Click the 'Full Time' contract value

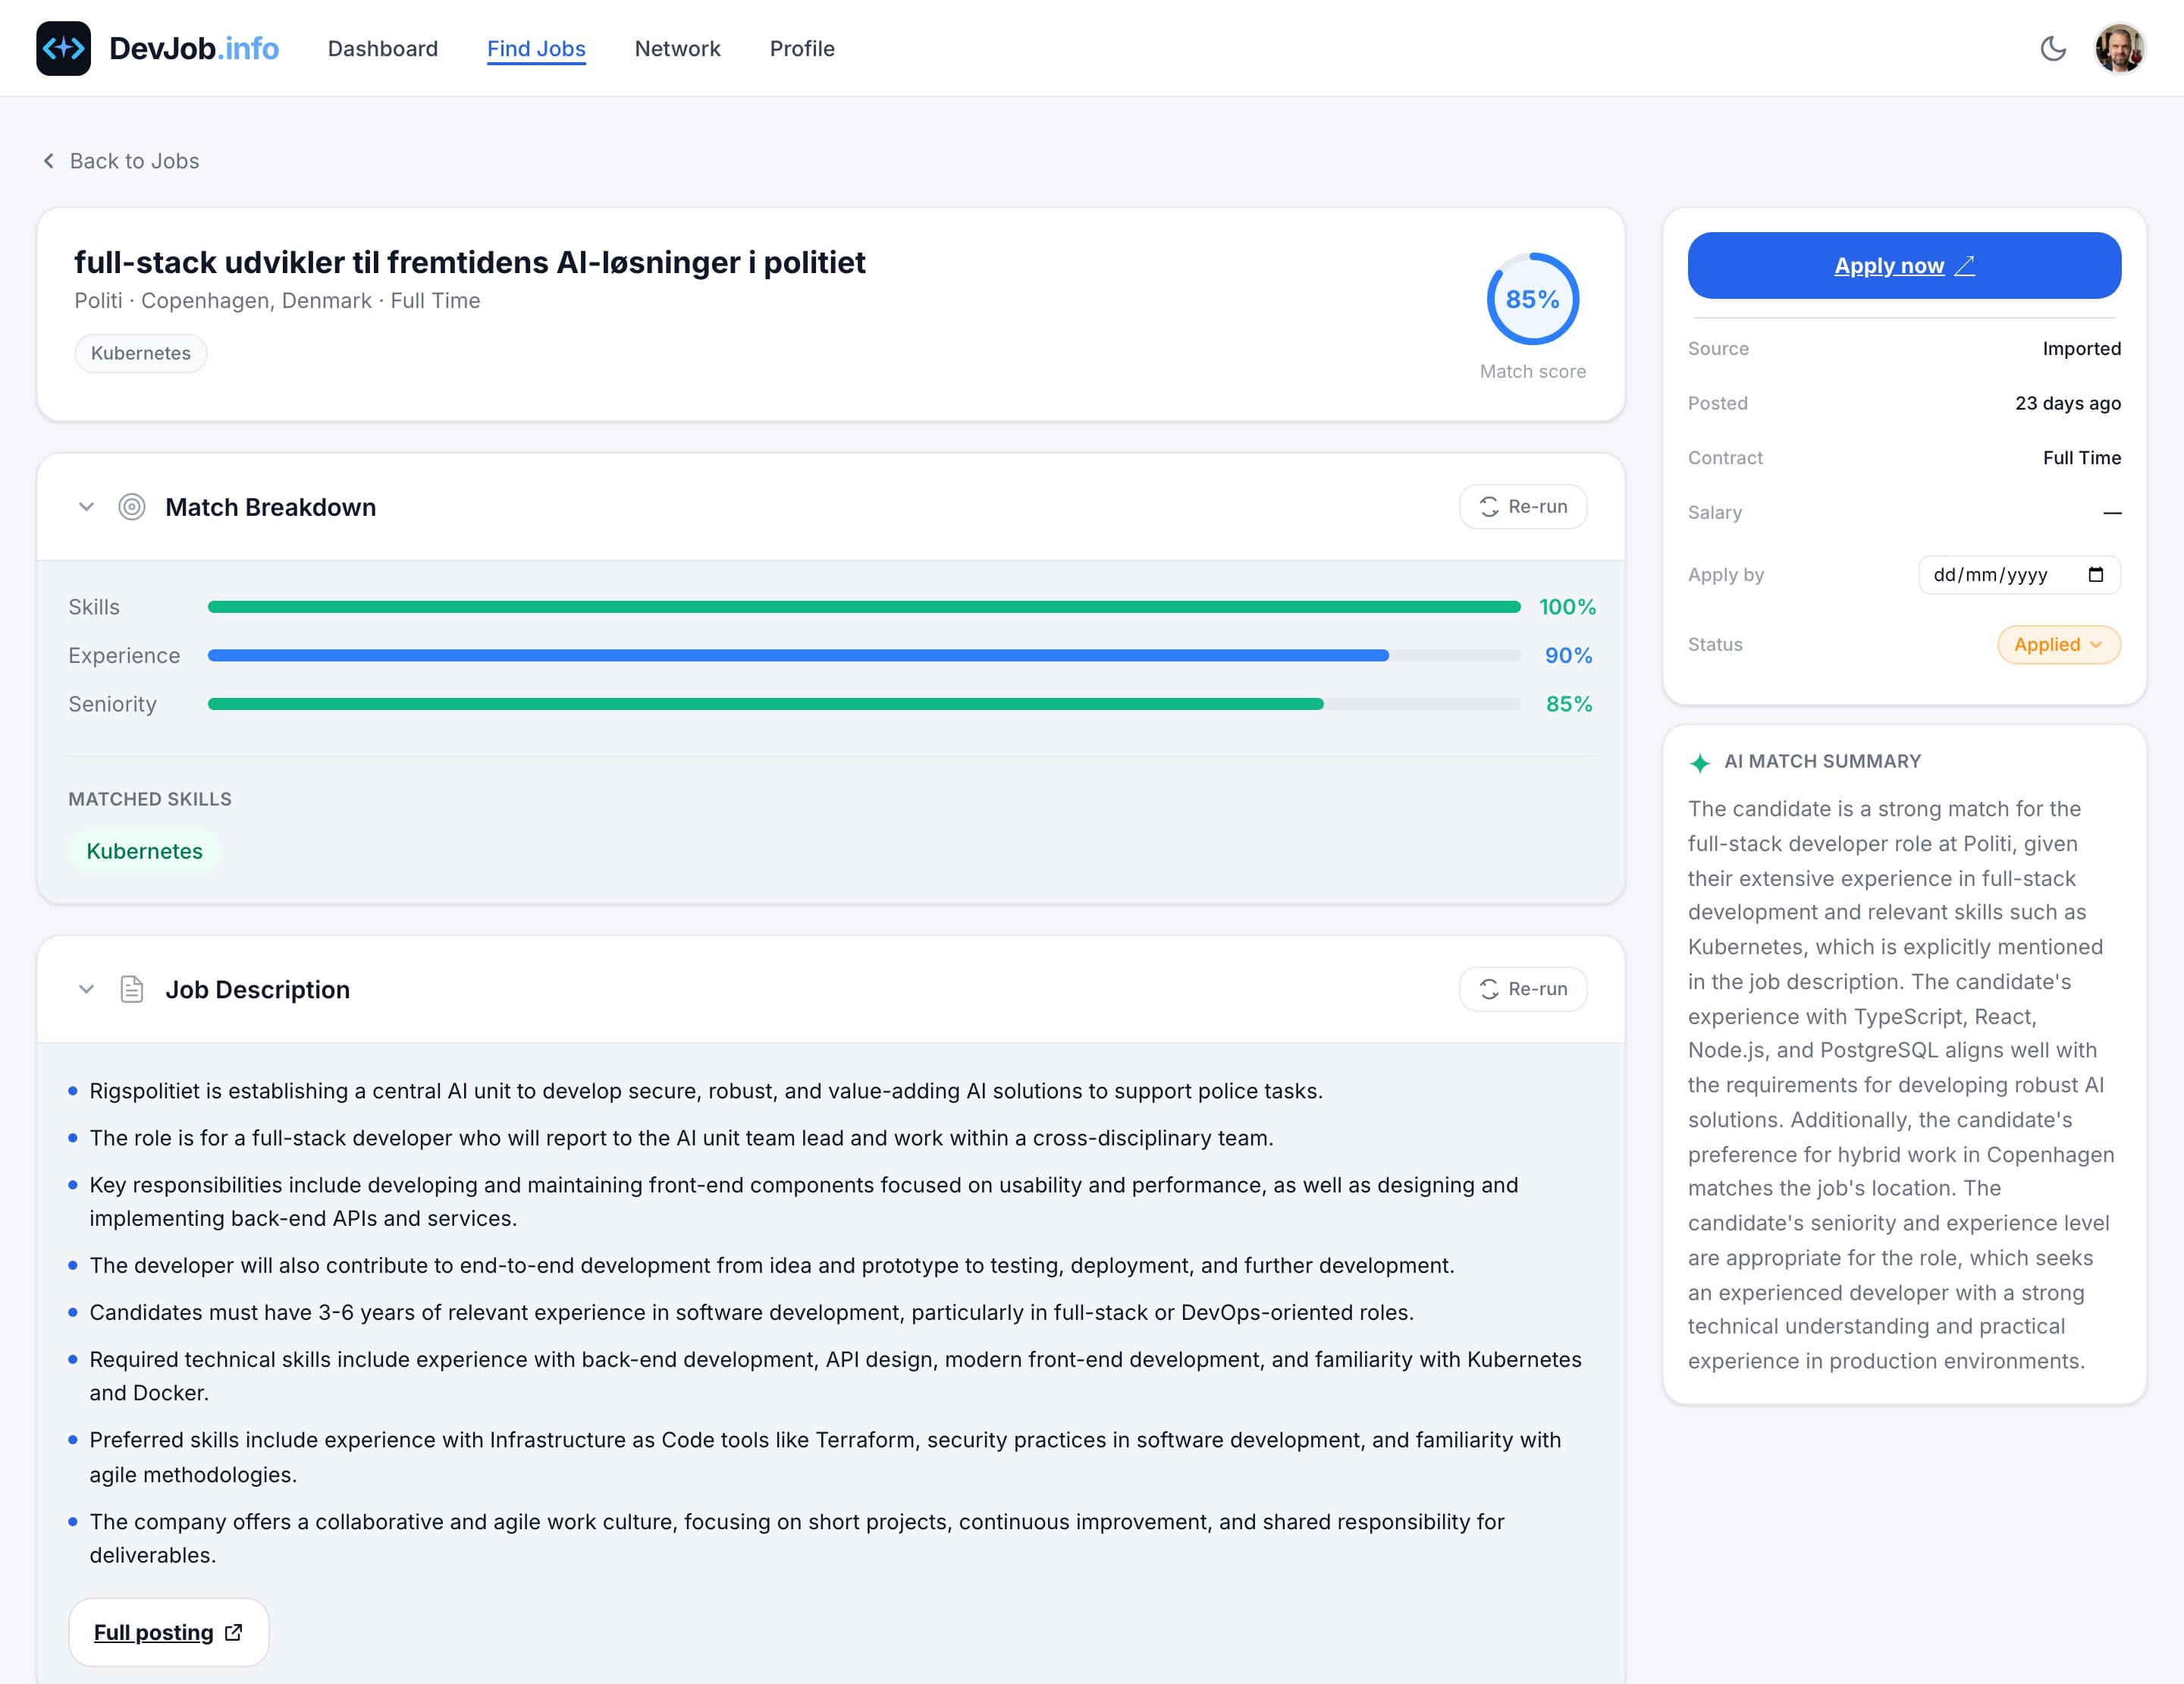pos(2081,458)
